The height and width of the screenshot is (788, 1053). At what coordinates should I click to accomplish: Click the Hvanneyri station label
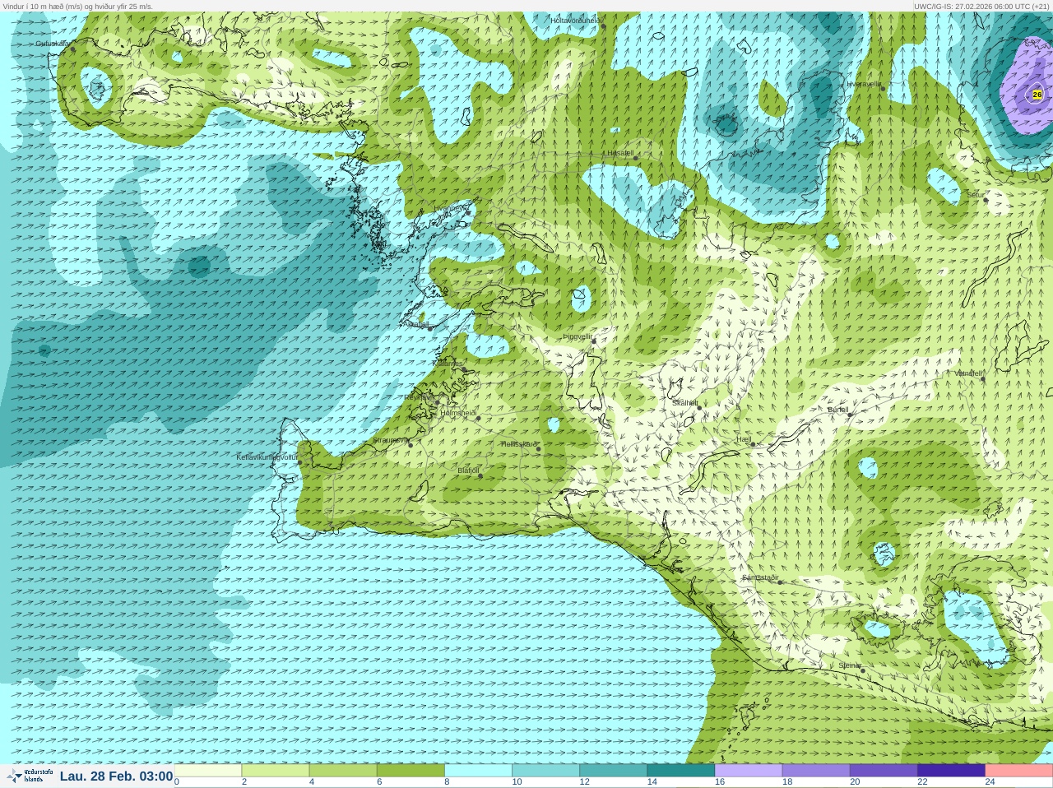[x=450, y=208]
